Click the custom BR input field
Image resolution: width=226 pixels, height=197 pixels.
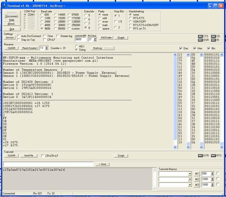pos(80,39)
